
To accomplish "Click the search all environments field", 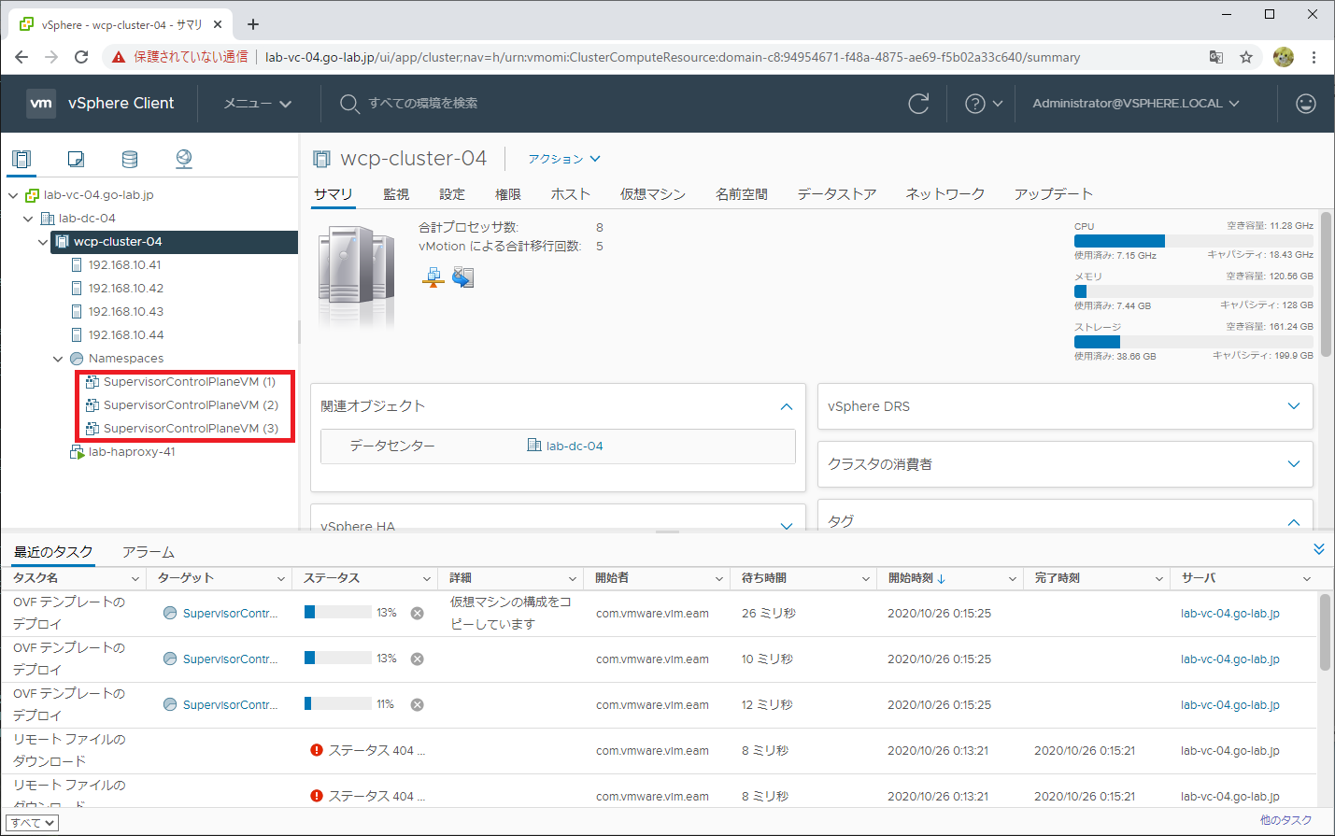I will [x=423, y=104].
